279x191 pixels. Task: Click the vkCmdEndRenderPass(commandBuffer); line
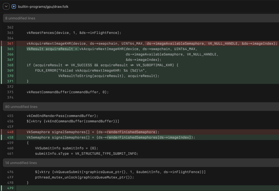pos(62,116)
